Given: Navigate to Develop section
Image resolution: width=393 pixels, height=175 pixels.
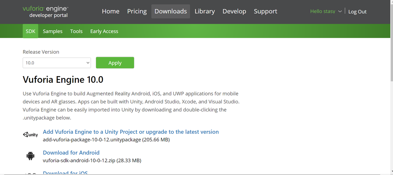Looking at the screenshot, I should 234,11.
